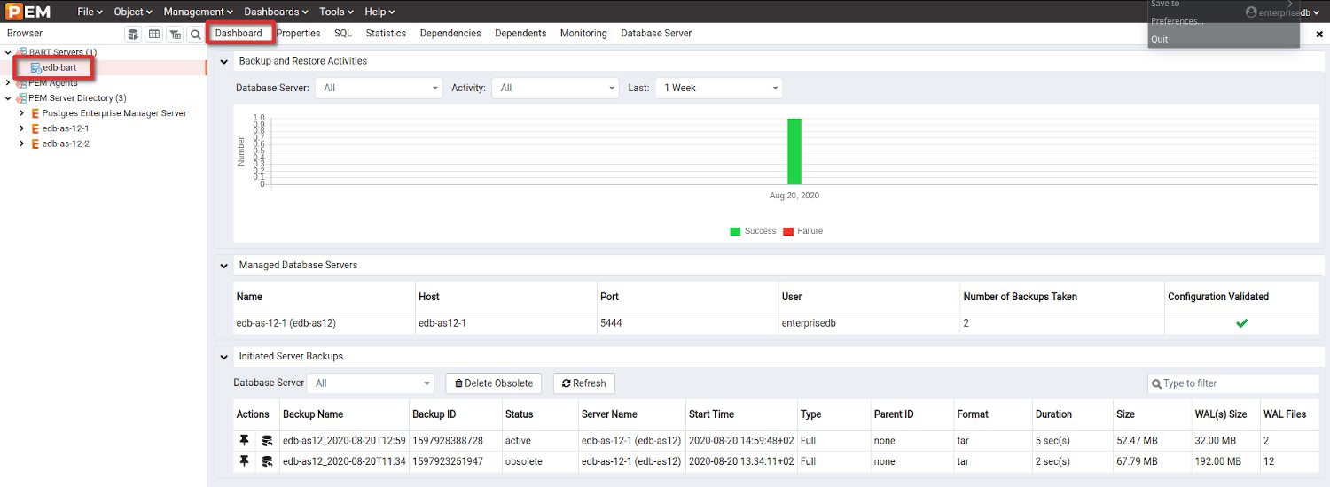1330x487 pixels.
Task: Open the Tools menu
Action: click(337, 12)
